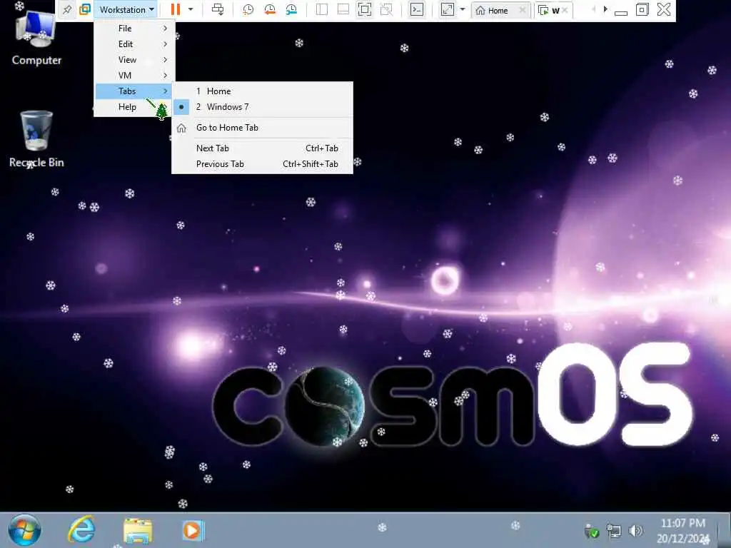
Task: Choose Previous Tab in the submenu
Action: [263, 164]
